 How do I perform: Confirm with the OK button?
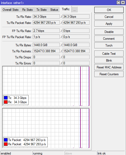(x=109, y=10)
